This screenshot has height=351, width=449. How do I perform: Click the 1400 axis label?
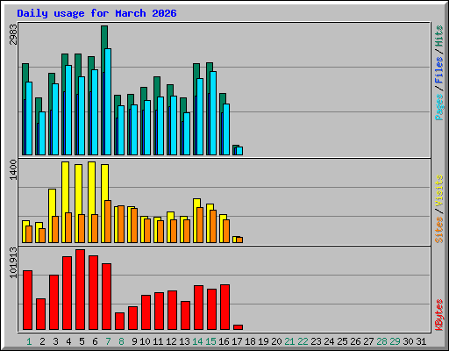[13, 170]
